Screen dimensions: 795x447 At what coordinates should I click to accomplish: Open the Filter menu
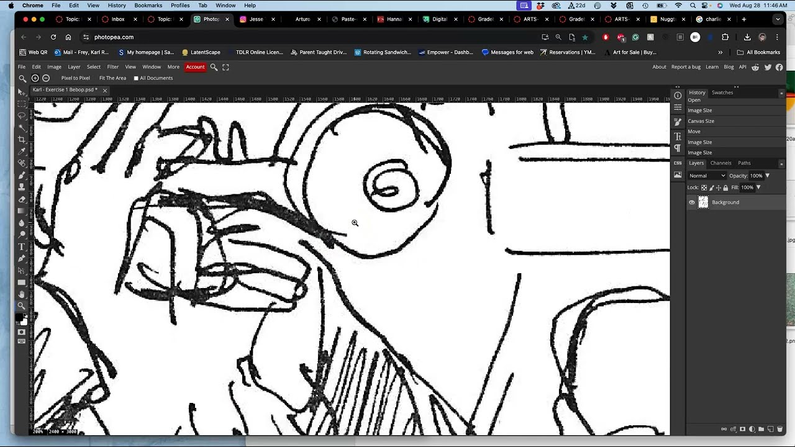click(x=112, y=67)
